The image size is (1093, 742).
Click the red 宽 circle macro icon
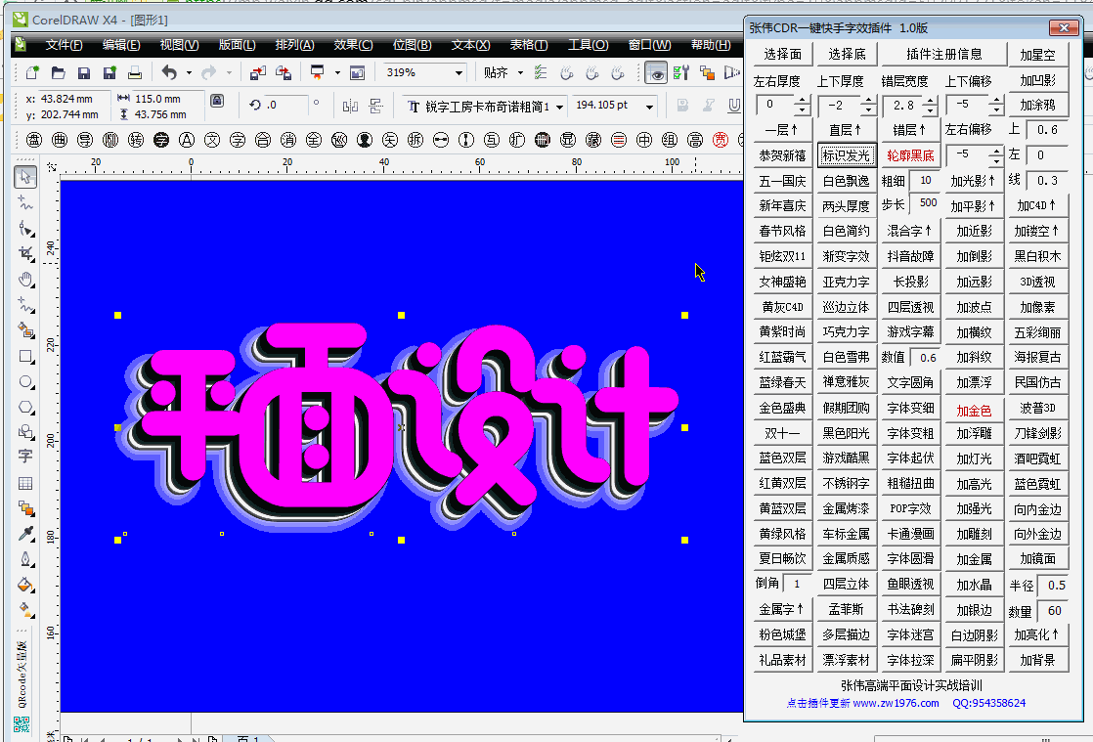[721, 140]
